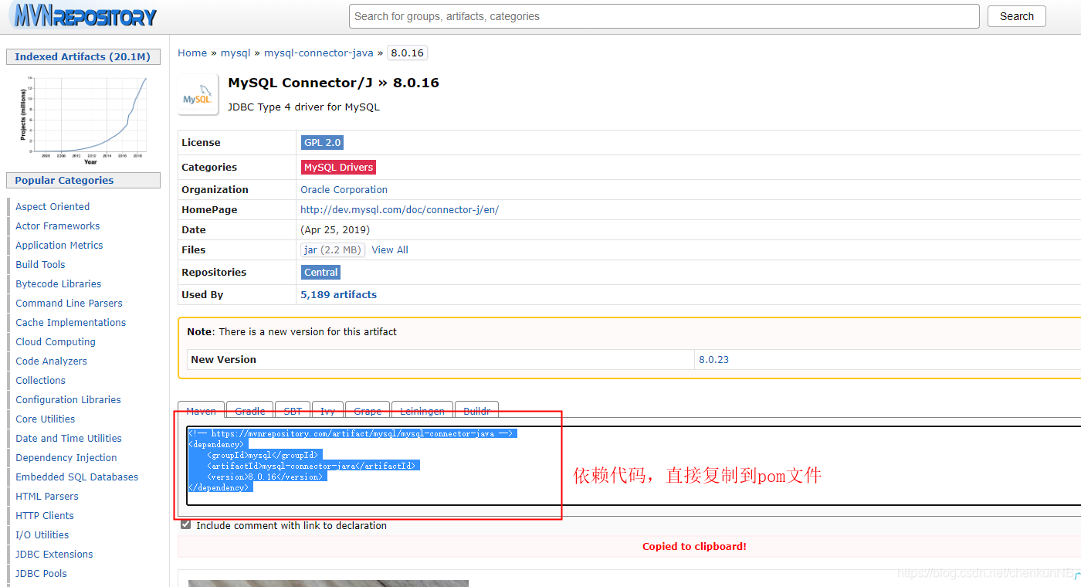Screen dimensions: 1081x587
Task: Open JDBC Pools category
Action: pos(41,573)
